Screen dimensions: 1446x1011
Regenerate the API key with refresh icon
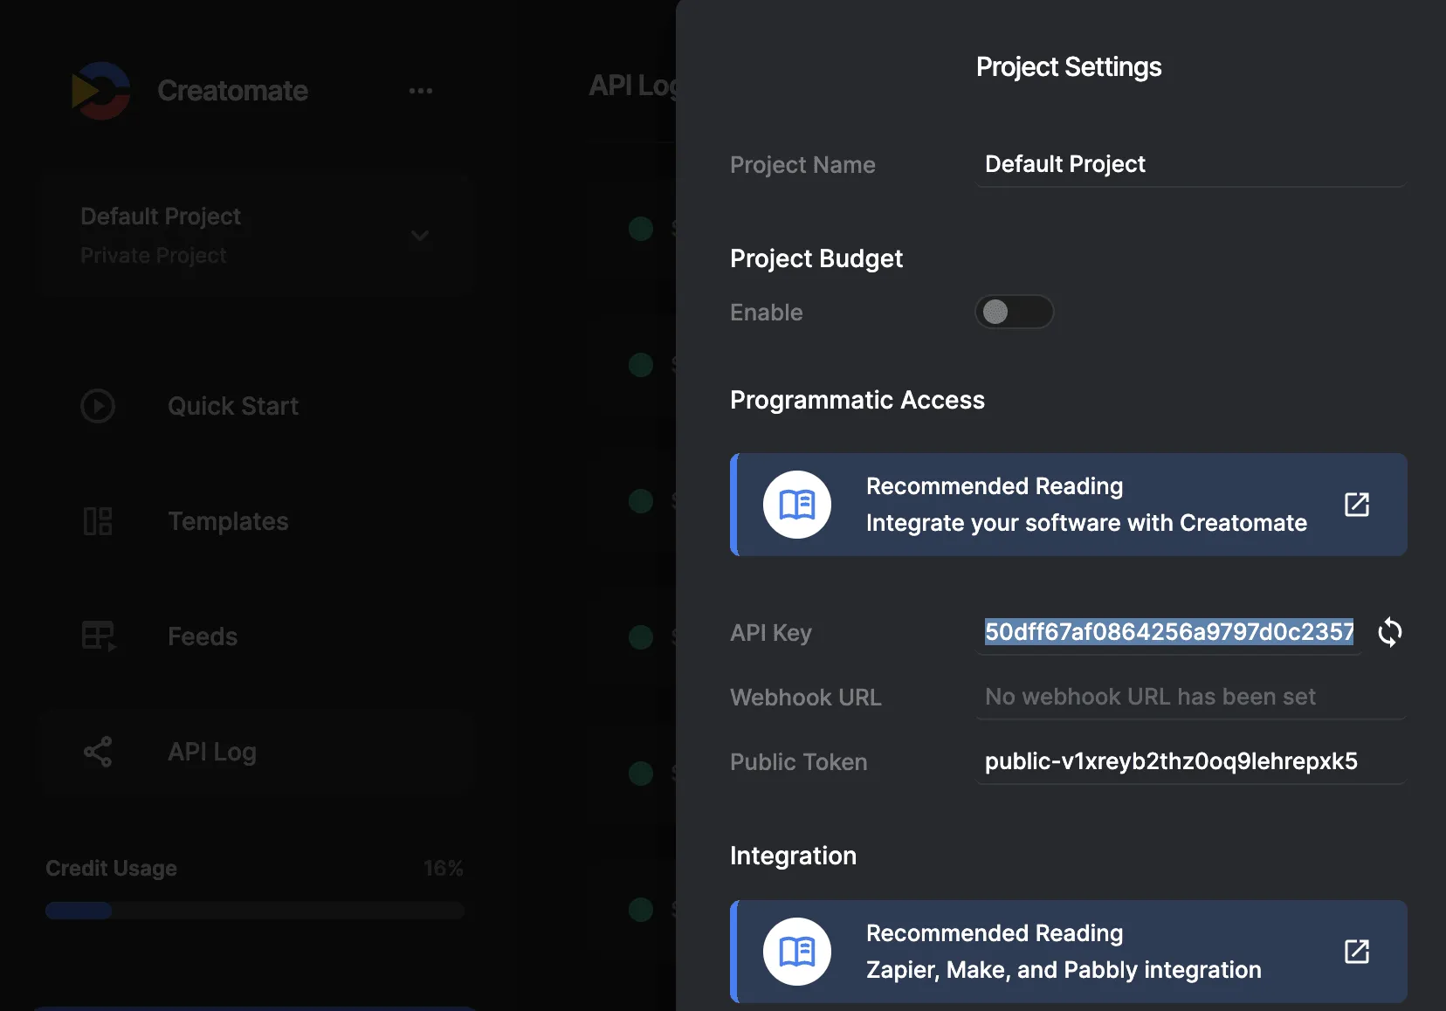tap(1389, 632)
